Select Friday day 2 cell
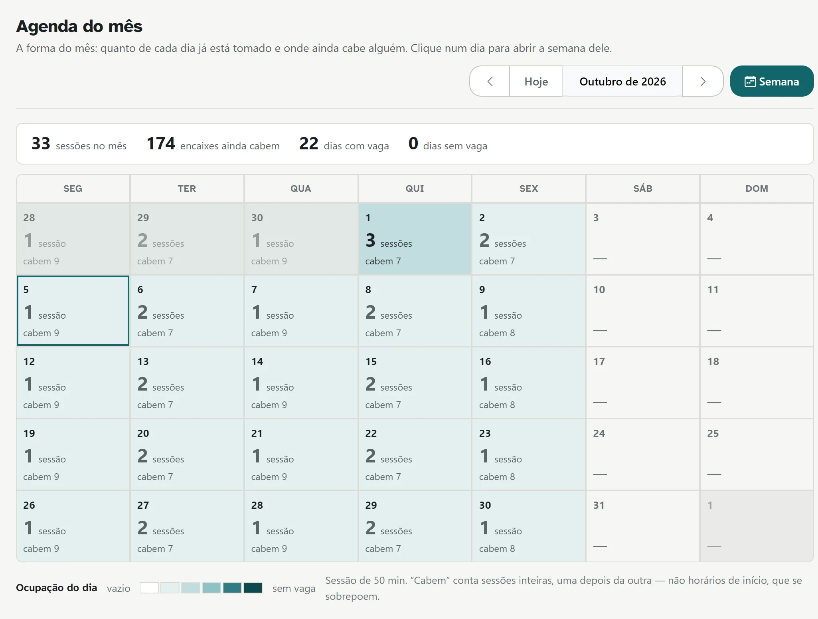818x619 pixels. coord(529,239)
